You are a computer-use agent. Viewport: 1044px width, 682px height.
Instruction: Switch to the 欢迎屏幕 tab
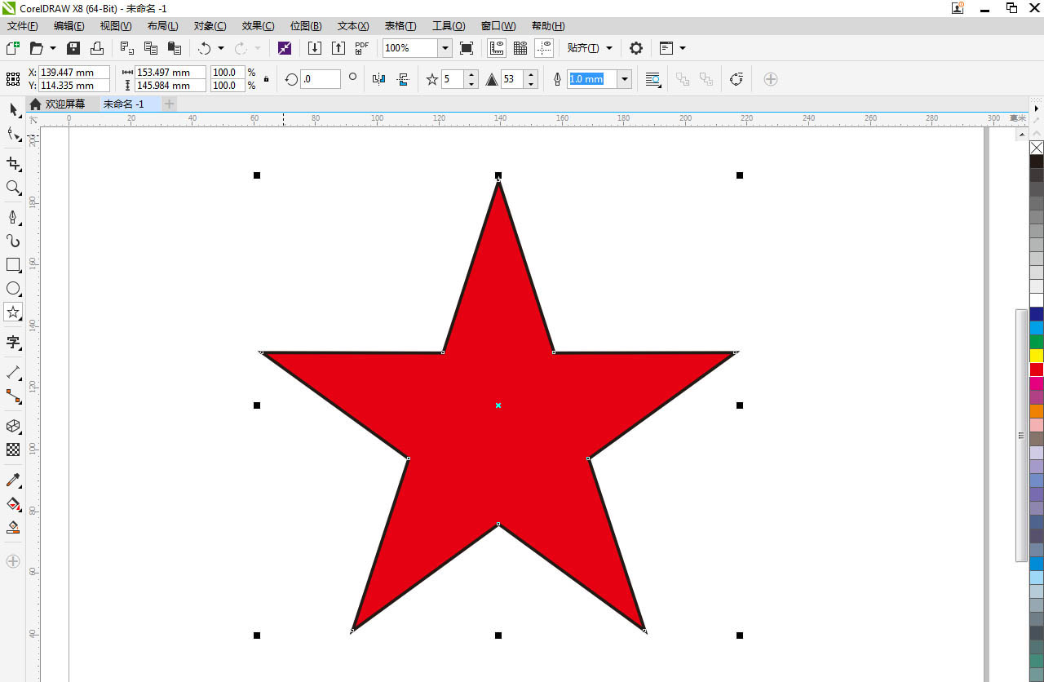pyautogui.click(x=64, y=104)
